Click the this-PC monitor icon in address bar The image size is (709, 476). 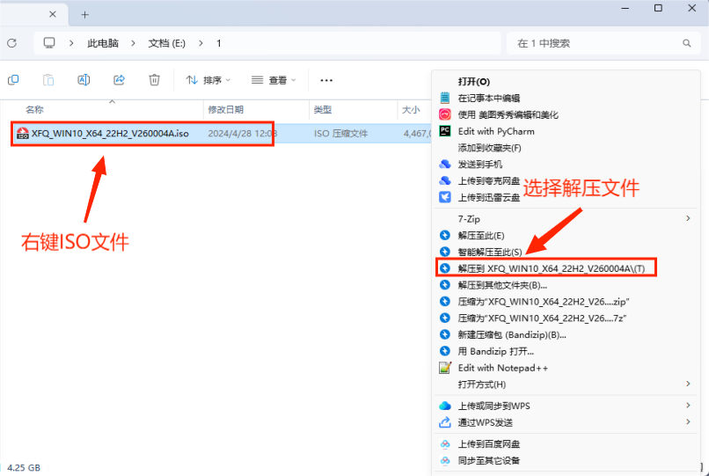click(x=49, y=42)
